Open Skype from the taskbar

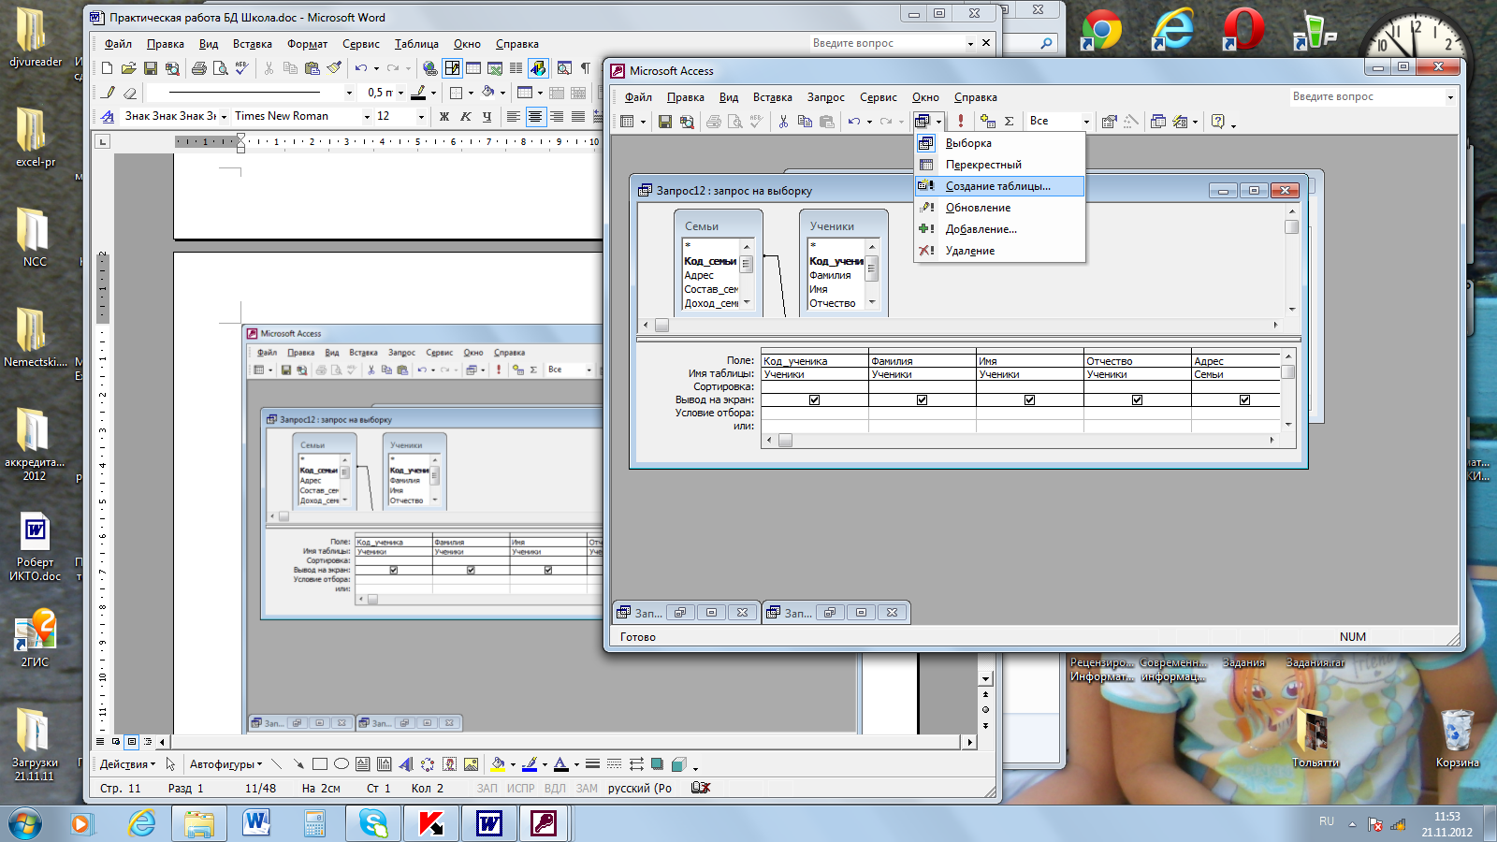pos(373,823)
